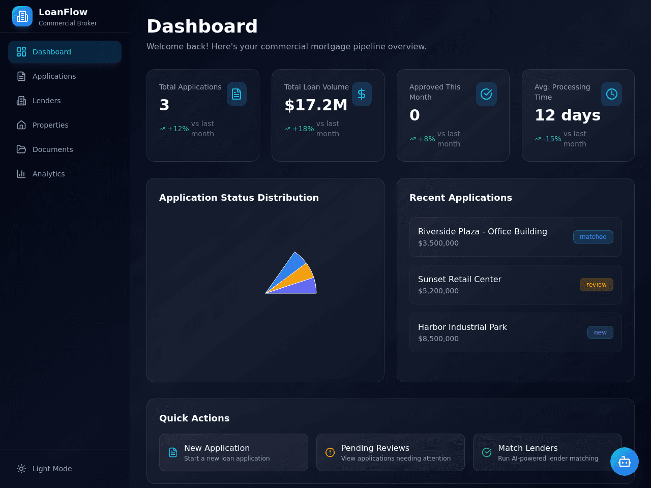Click the 'new' status badge

(x=600, y=332)
